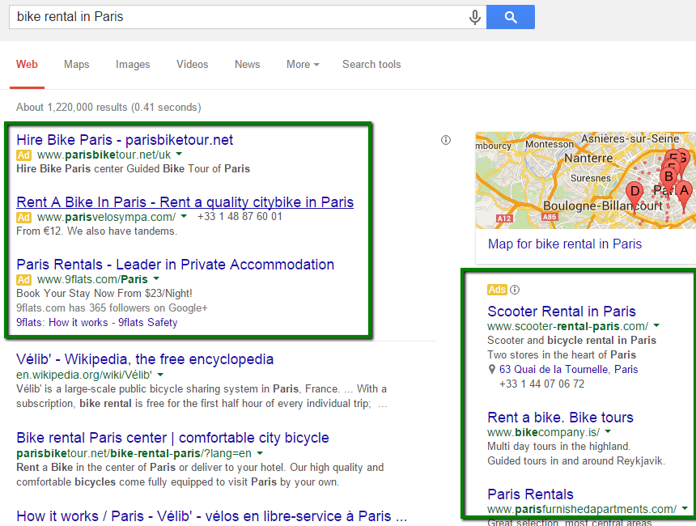Click '9flats.com has 365 followers on Google+' text

pyautogui.click(x=112, y=308)
